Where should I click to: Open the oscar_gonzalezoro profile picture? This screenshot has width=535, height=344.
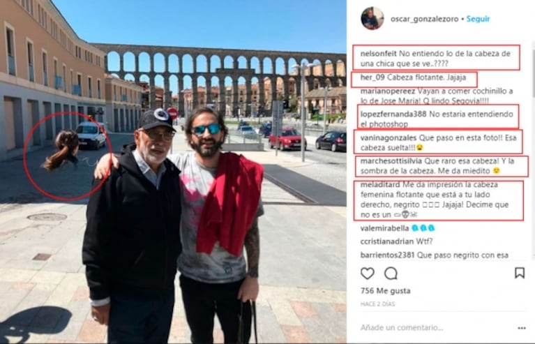[372, 18]
